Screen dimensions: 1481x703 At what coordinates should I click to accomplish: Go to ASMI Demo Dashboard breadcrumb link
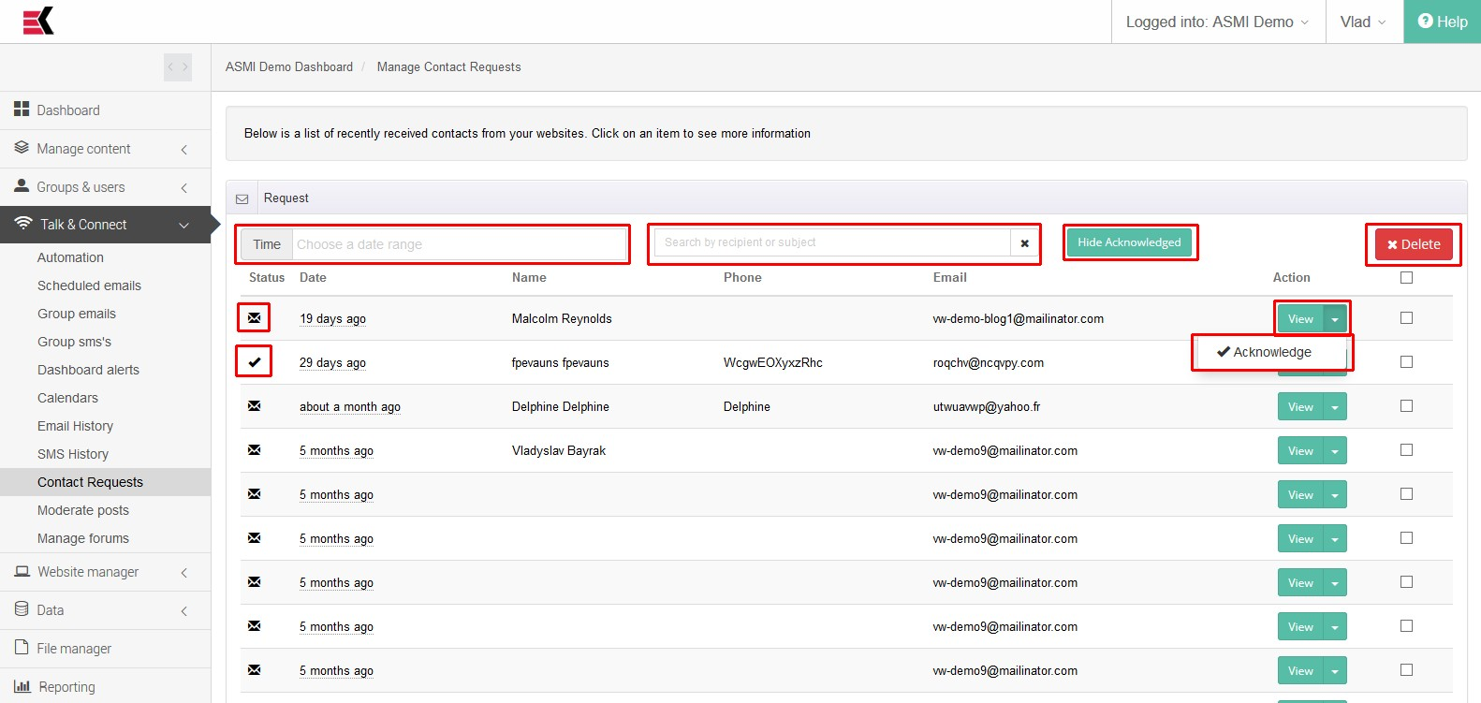[x=289, y=66]
